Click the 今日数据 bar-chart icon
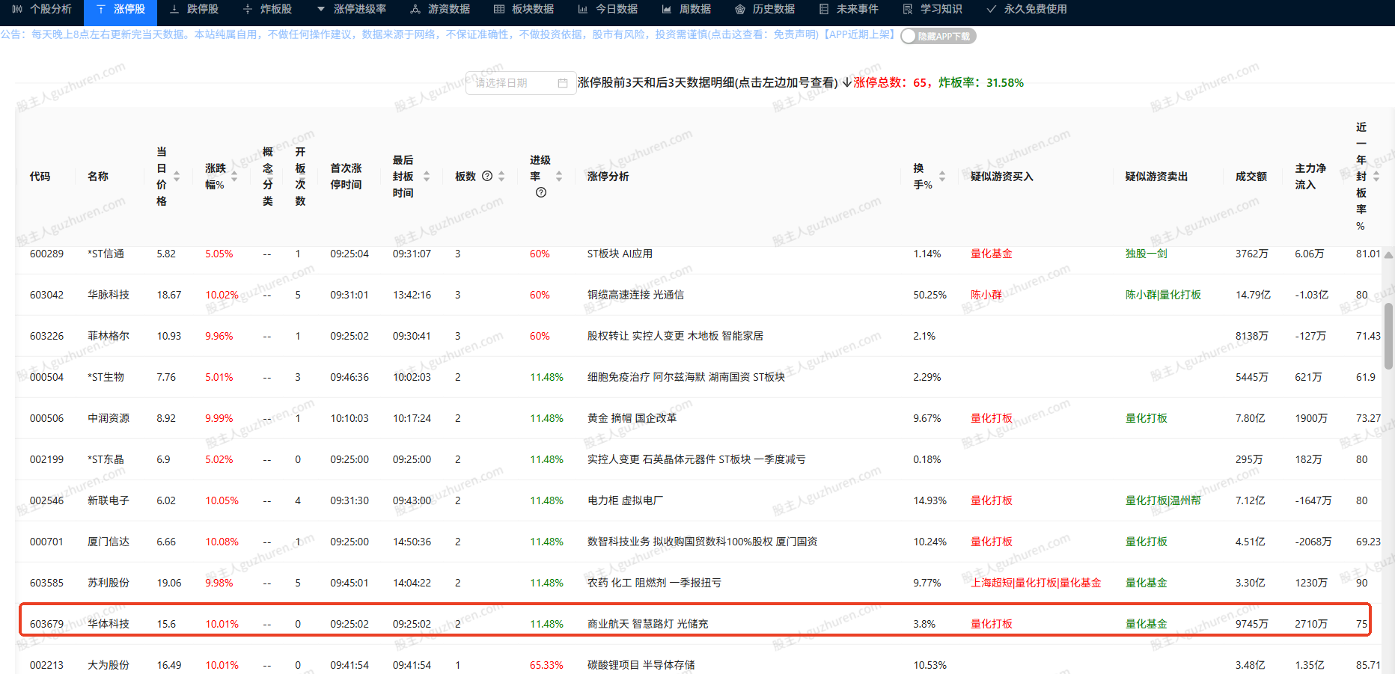Image resolution: width=1395 pixels, height=674 pixels. point(583,9)
